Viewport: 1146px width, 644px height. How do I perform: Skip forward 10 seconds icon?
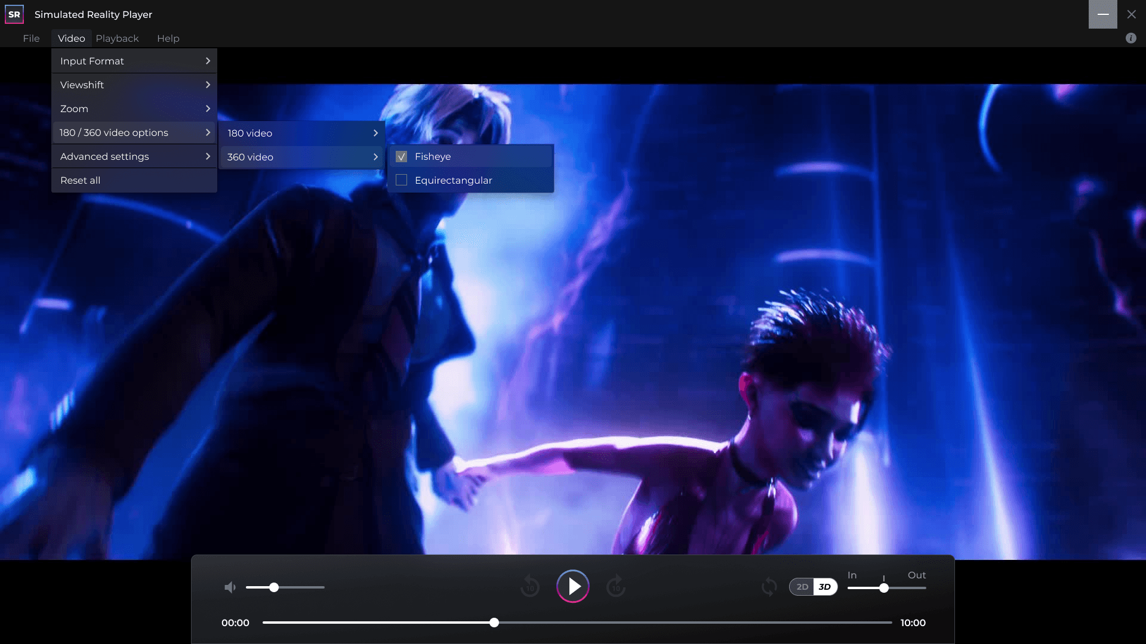[616, 586]
